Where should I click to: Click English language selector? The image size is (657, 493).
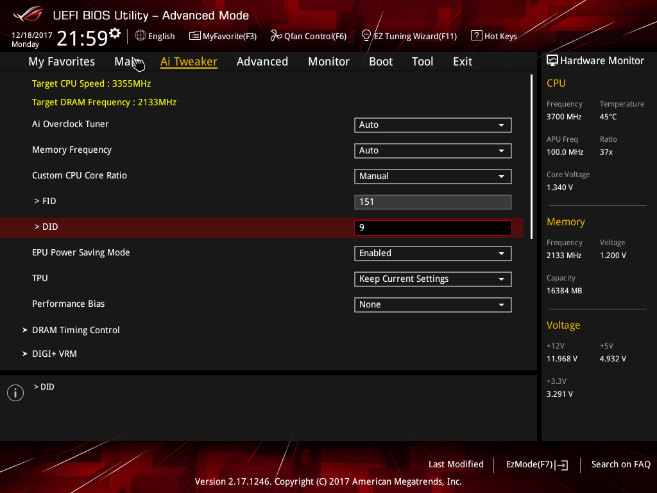pos(161,36)
